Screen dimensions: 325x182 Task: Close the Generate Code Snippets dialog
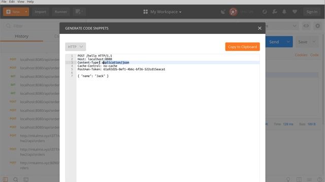259,28
